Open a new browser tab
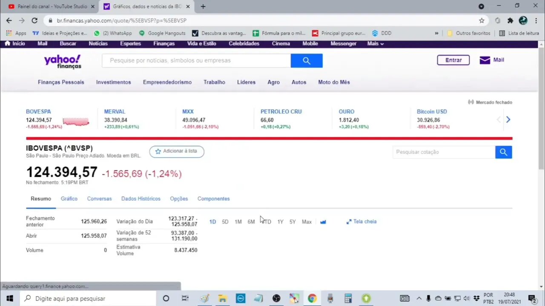 click(203, 6)
